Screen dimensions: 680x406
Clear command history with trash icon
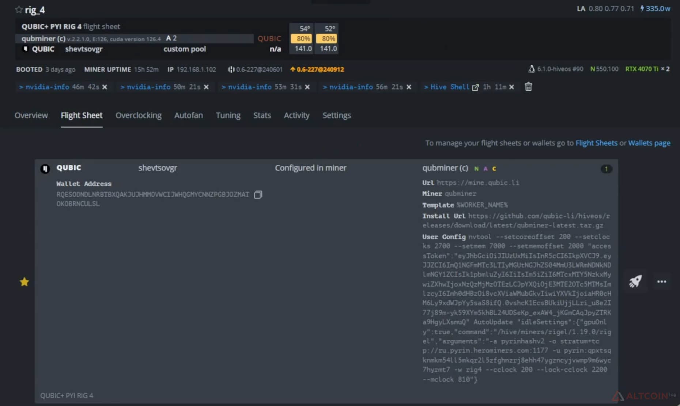coord(528,87)
